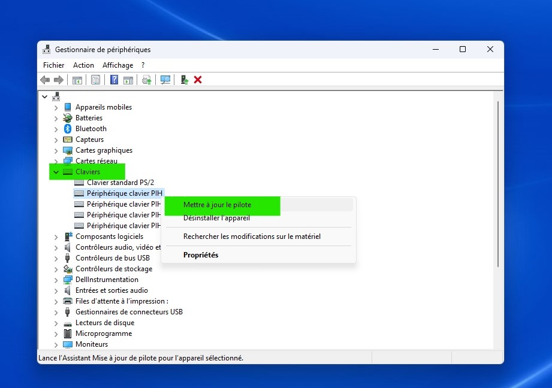Click the Back arrow in the toolbar
The image size is (552, 388).
tap(45, 80)
